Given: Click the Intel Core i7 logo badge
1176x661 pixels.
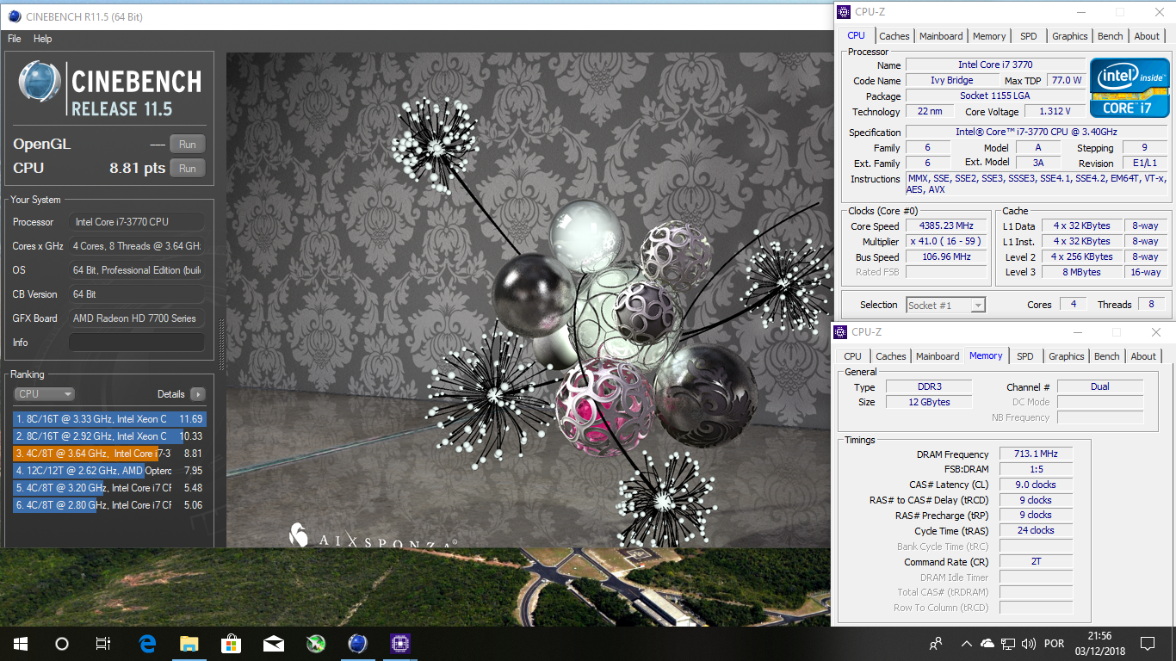Looking at the screenshot, I should tap(1129, 88).
